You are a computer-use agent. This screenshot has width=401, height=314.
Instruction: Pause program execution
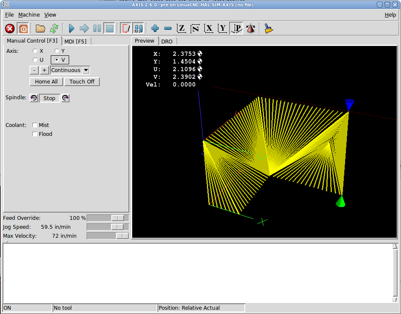coord(97,29)
